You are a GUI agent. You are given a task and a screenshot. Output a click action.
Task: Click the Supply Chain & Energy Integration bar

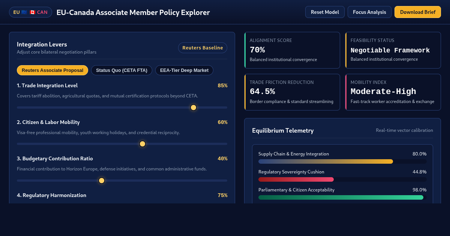point(342,161)
